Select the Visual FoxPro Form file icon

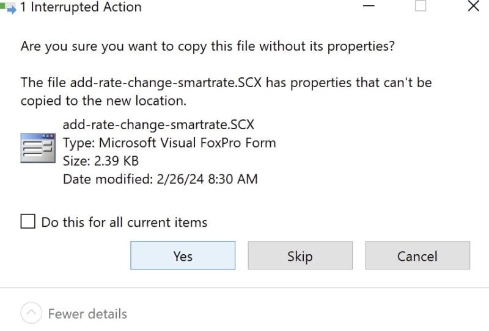[38, 148]
